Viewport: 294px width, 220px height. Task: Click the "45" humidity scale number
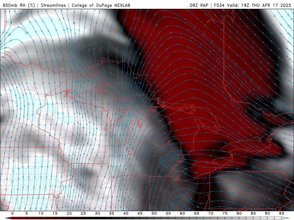pyautogui.click(x=140, y=213)
